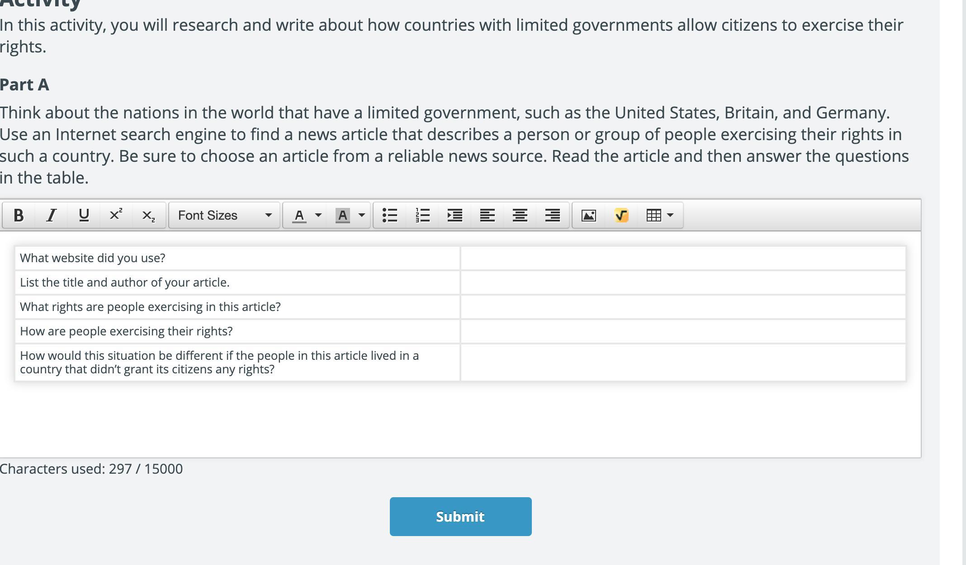
Task: Open the math equation editor
Action: [621, 216]
